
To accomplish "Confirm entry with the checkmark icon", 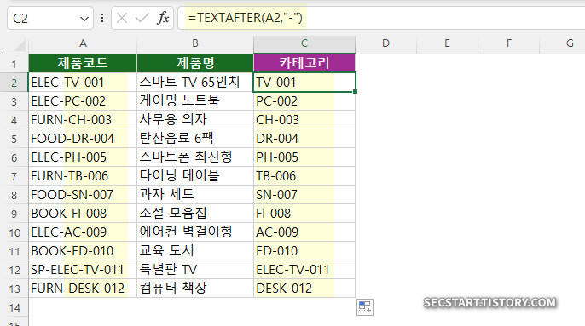I will pyautogui.click(x=142, y=18).
